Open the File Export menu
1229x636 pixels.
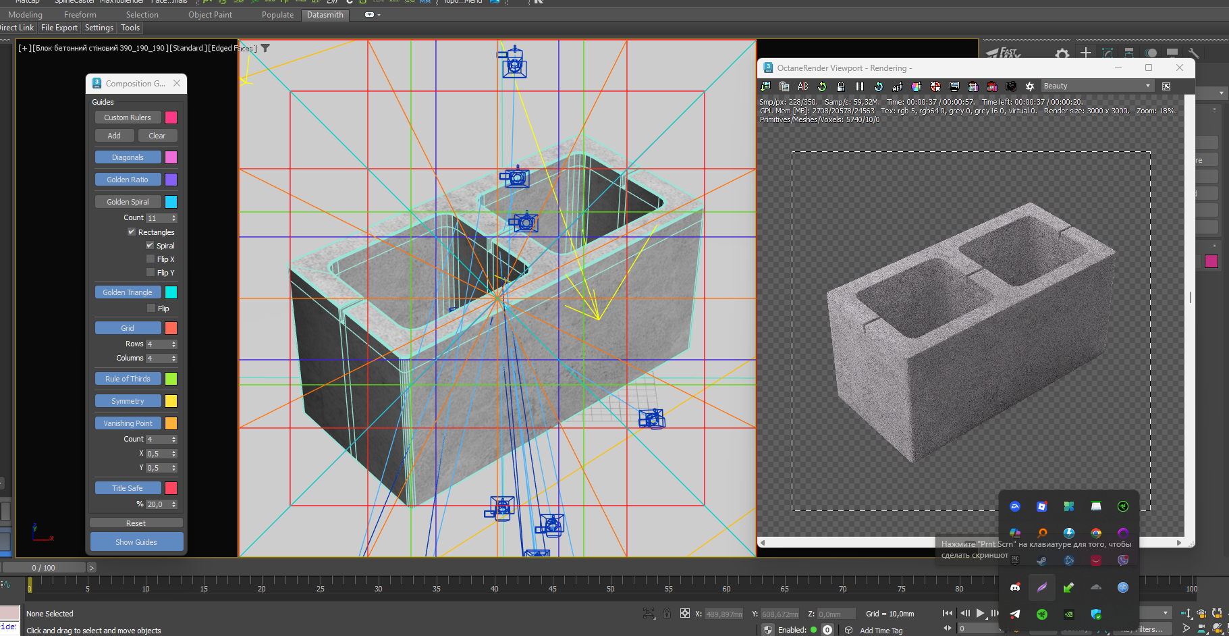[59, 28]
